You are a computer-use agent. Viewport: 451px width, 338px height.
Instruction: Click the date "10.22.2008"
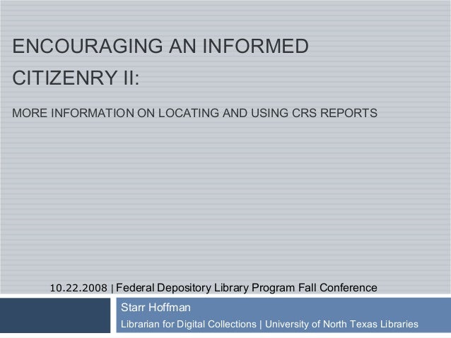click(x=78, y=288)
